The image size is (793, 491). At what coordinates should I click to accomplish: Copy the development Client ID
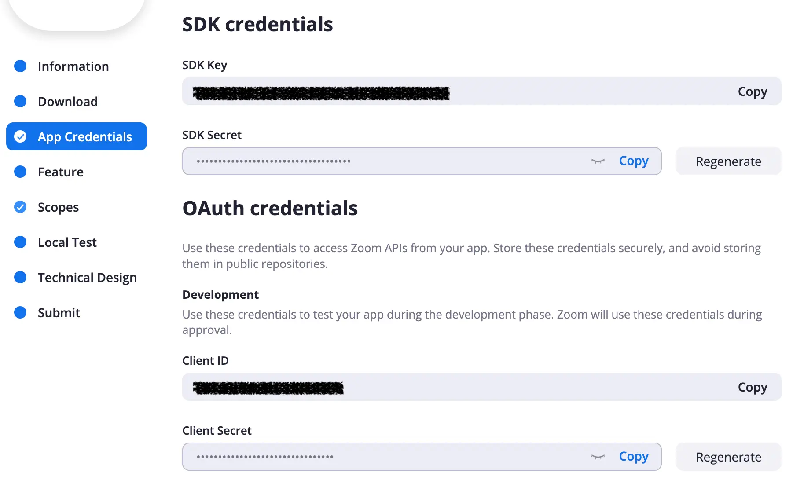(x=752, y=387)
